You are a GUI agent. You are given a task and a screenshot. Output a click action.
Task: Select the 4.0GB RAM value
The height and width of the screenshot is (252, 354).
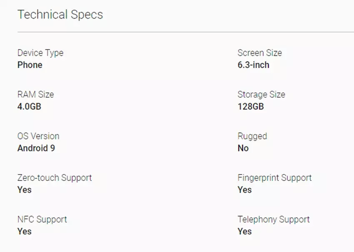[29, 106]
